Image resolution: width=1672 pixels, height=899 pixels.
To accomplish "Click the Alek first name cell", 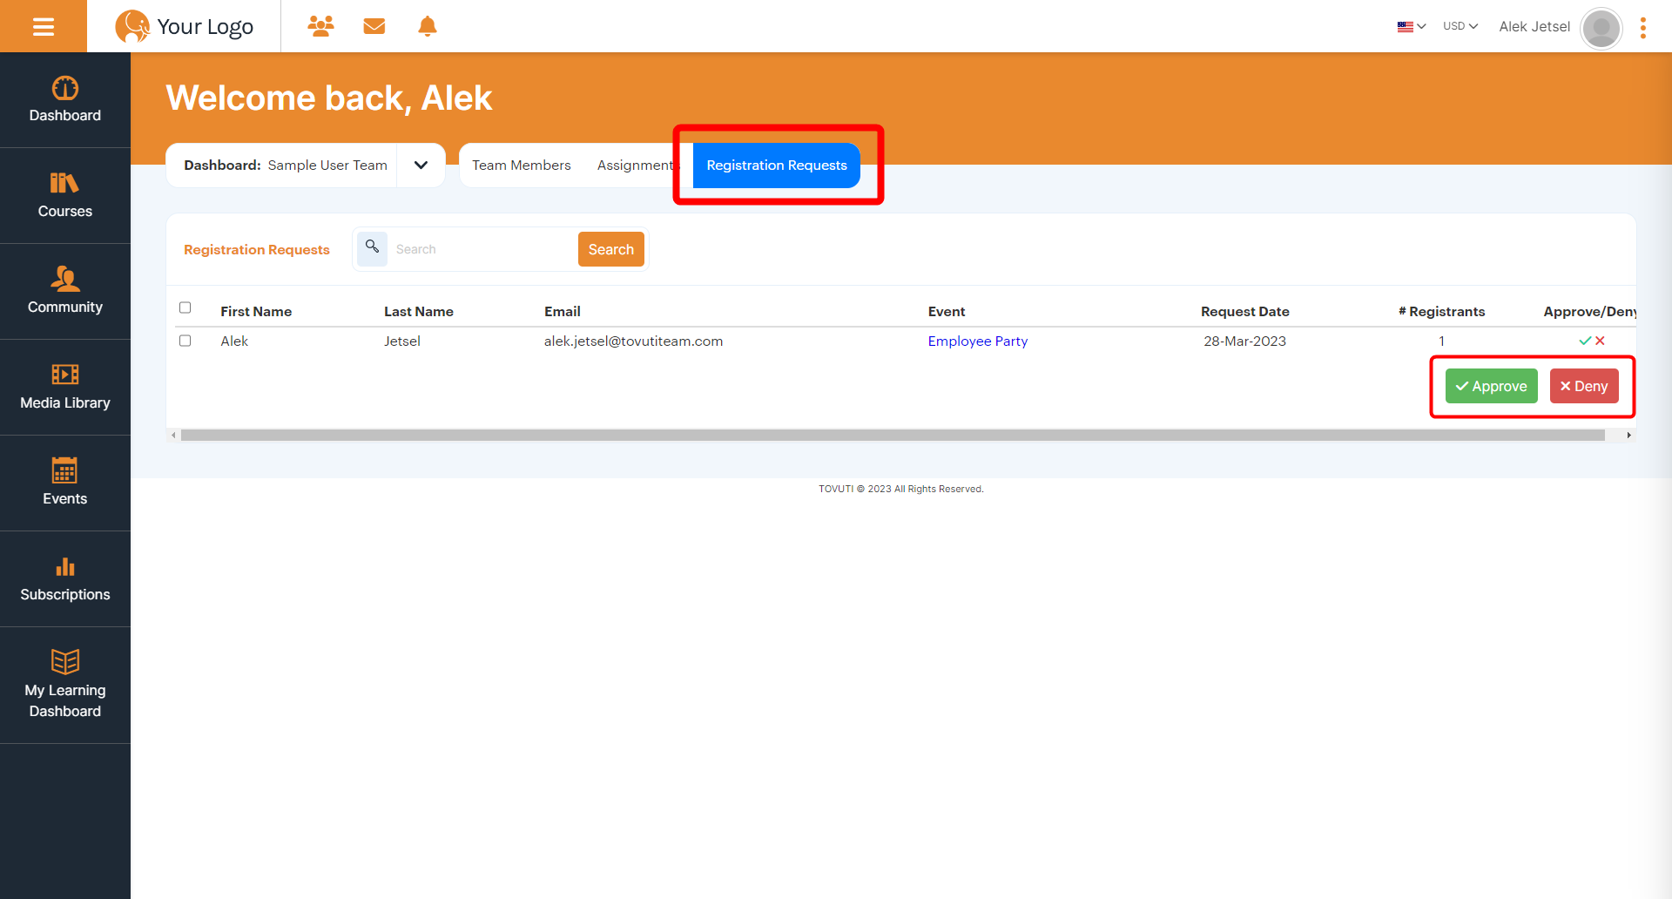I will click(234, 341).
